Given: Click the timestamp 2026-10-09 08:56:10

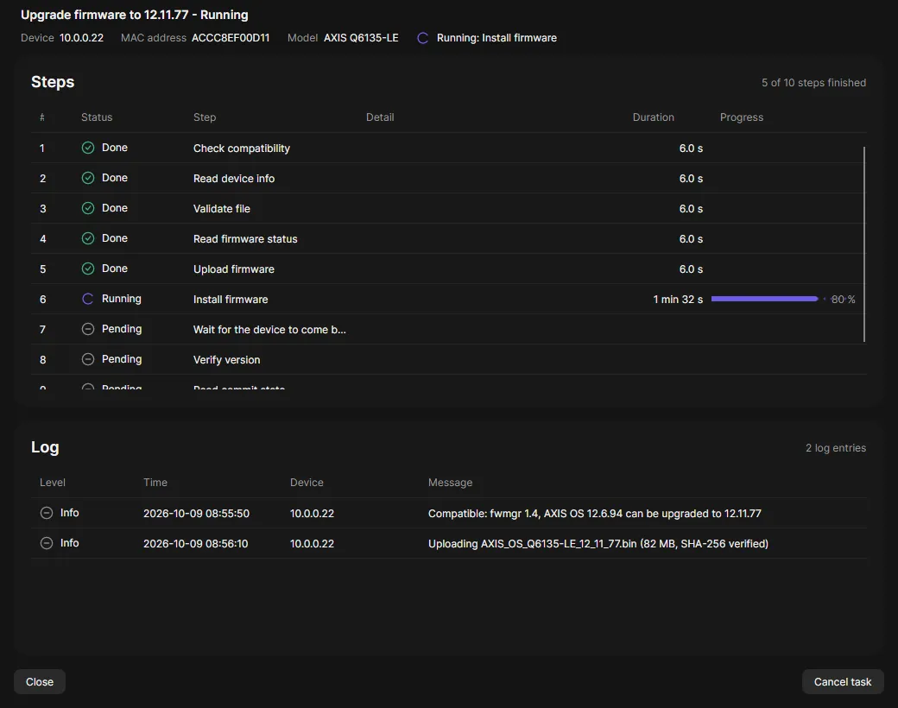Looking at the screenshot, I should click(195, 544).
